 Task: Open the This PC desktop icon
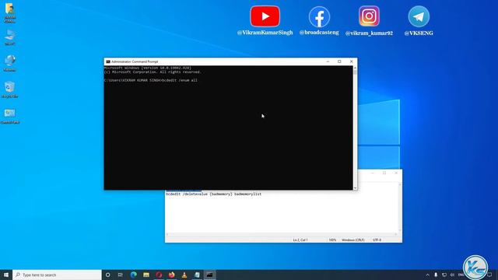(10, 37)
